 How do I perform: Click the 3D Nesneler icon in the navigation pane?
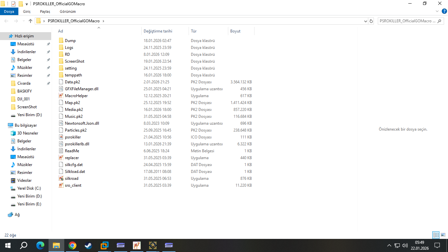coord(13,133)
